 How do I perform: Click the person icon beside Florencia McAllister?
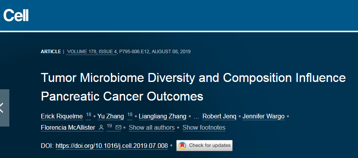click(101, 128)
